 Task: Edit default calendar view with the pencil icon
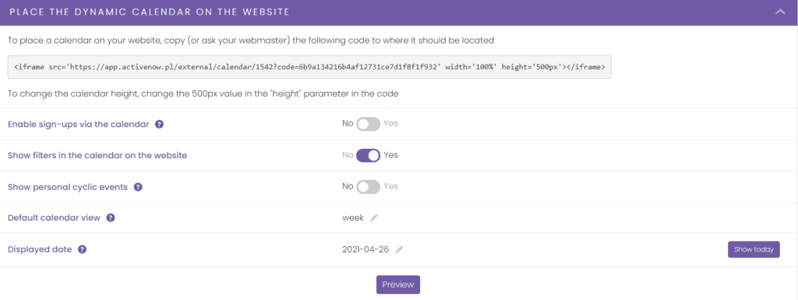(x=374, y=218)
